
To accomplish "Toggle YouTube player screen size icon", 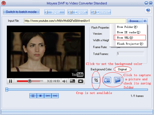I will point(72,81).
